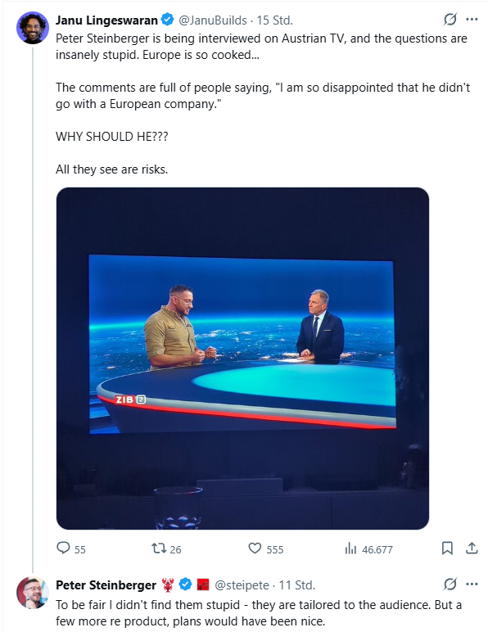Click the Grok icon on Peter's reply
The width and height of the screenshot is (488, 632).
pos(450,584)
